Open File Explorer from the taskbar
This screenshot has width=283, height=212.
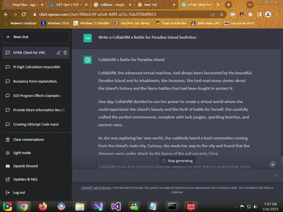(x=80, y=206)
